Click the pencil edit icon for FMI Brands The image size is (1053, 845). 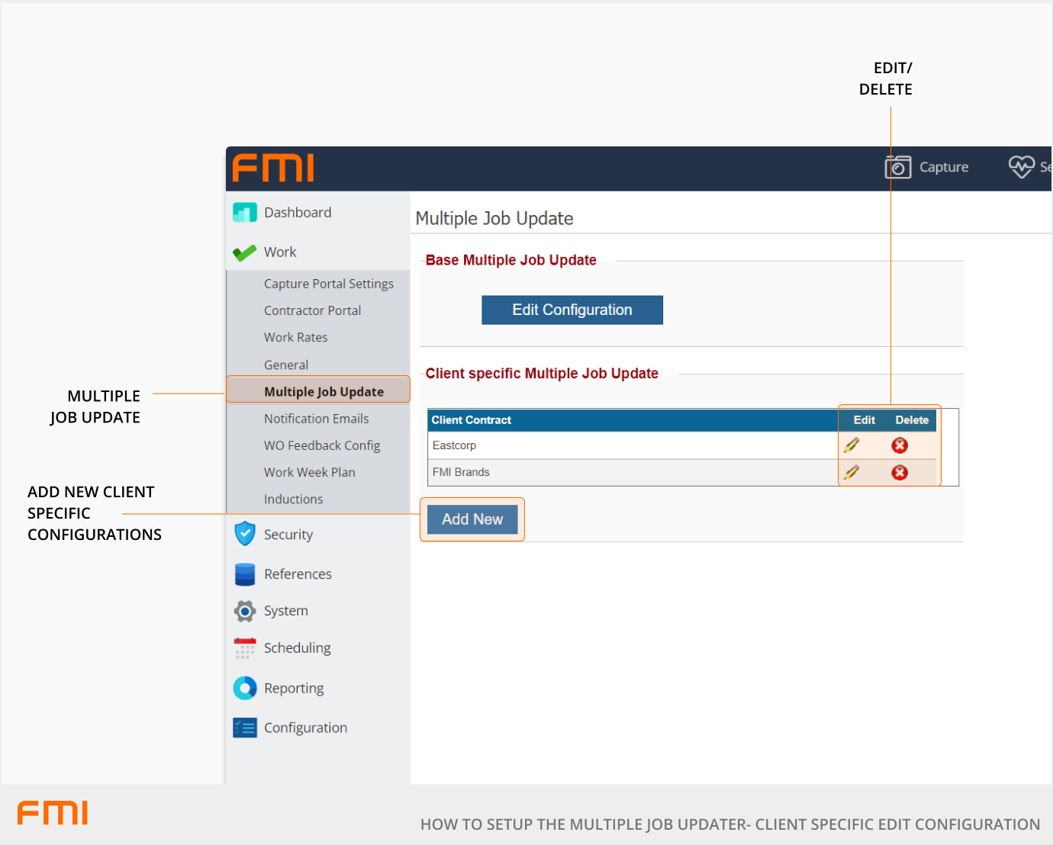pos(852,473)
